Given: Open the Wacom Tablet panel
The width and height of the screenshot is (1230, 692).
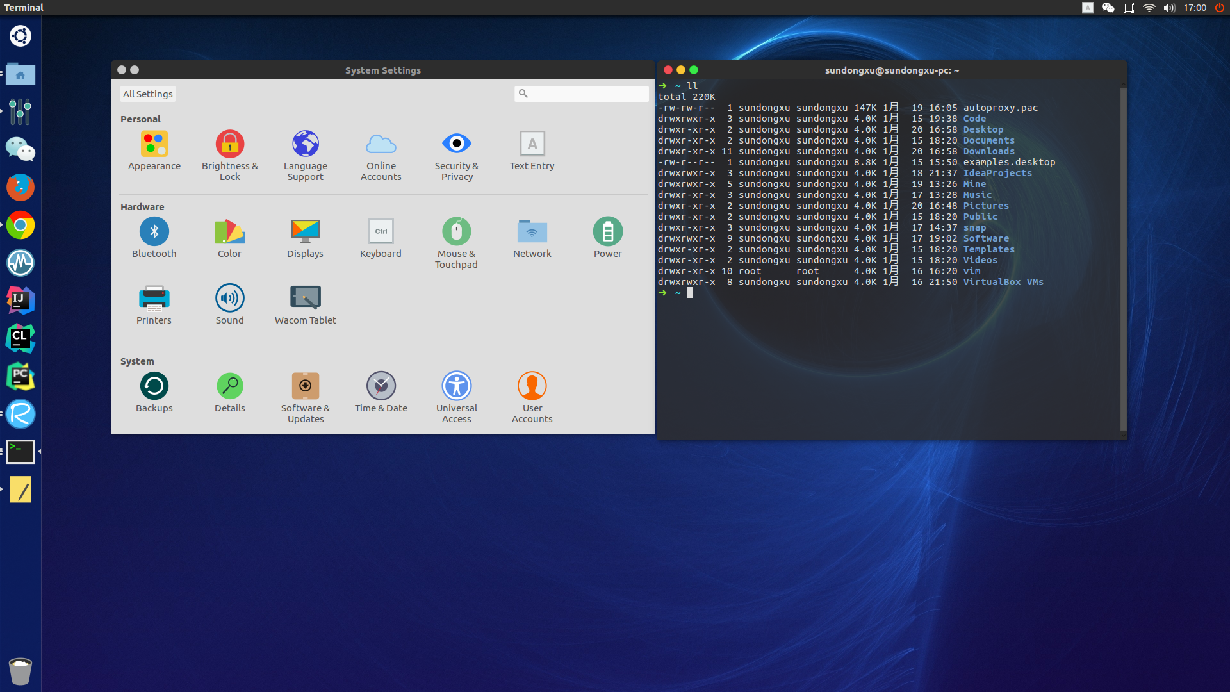Looking at the screenshot, I should (x=305, y=299).
